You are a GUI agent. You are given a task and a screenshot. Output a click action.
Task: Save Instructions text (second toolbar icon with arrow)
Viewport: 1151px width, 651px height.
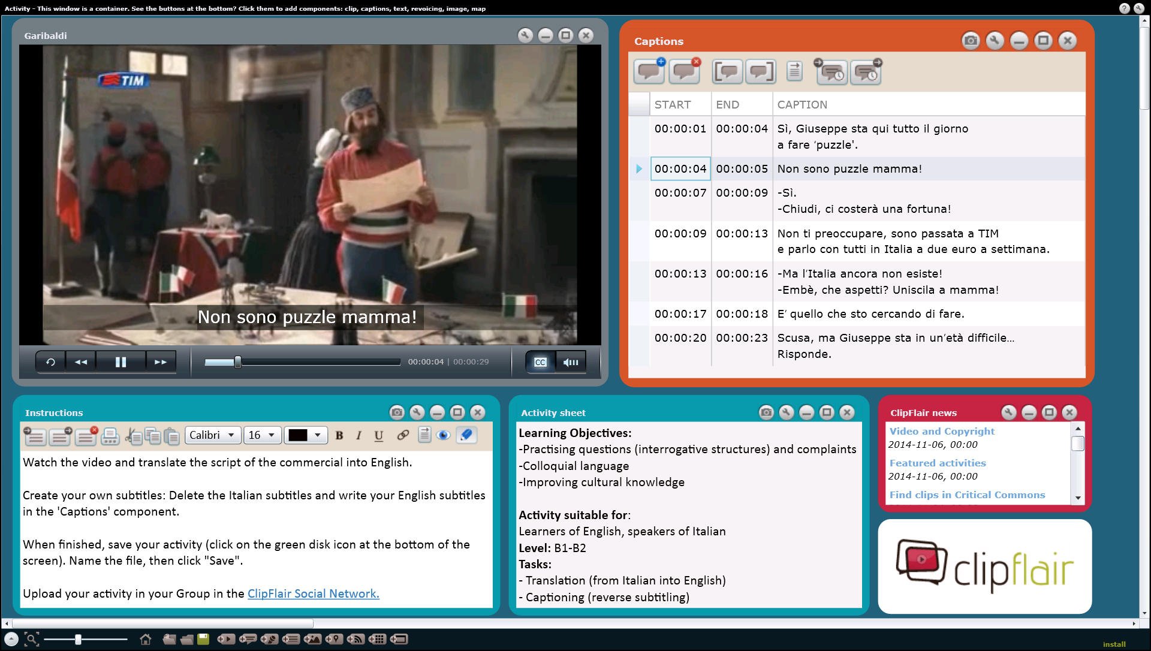point(61,436)
